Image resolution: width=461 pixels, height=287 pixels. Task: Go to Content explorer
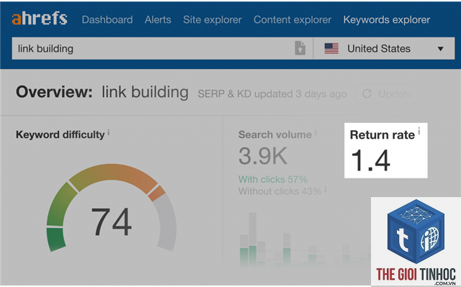coord(292,19)
